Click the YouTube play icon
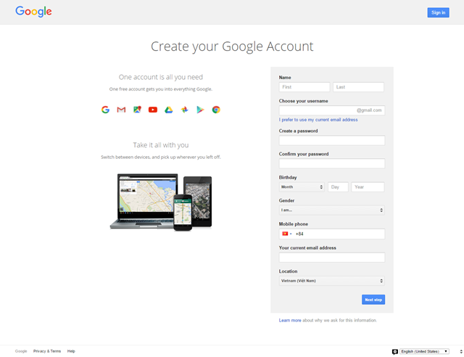464x357 pixels. (153, 110)
